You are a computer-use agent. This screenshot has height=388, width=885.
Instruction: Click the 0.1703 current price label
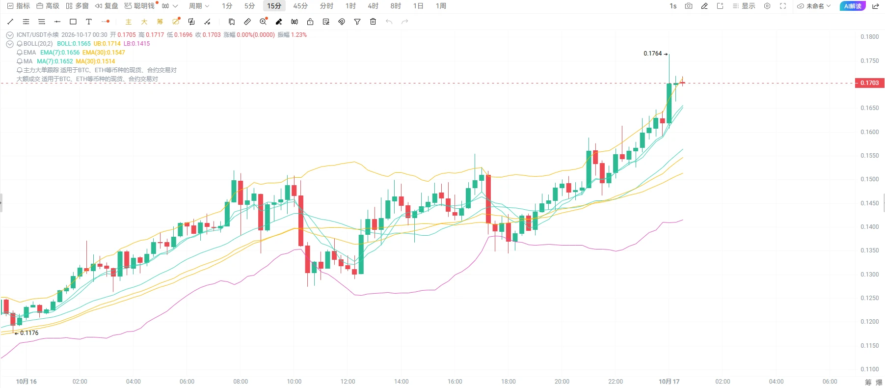tap(869, 83)
